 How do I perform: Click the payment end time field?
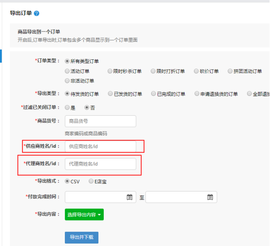pyautogui.click(x=181, y=197)
